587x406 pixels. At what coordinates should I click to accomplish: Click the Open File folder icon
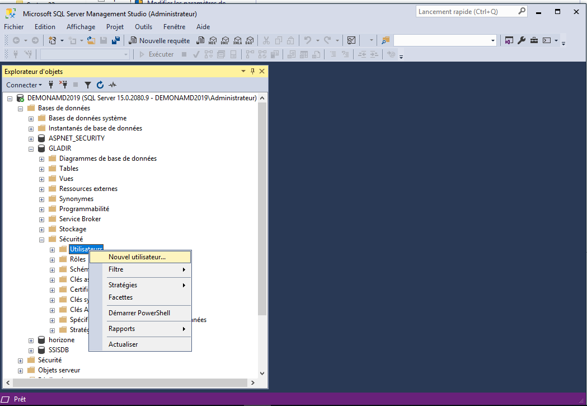pyautogui.click(x=91, y=40)
